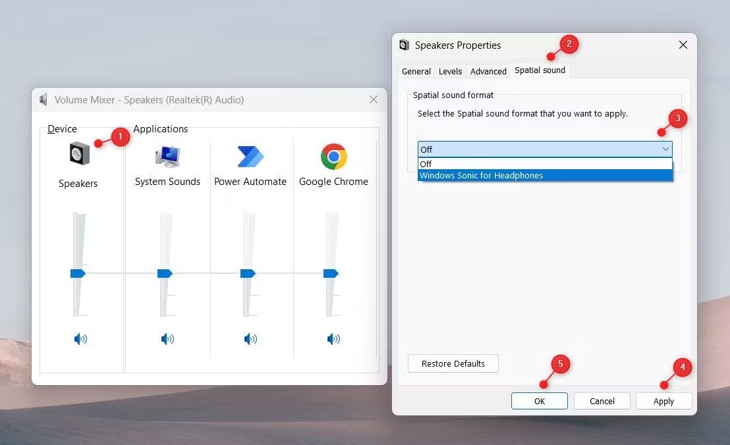Close the Volume Mixer window
The height and width of the screenshot is (445, 730).
tap(374, 100)
